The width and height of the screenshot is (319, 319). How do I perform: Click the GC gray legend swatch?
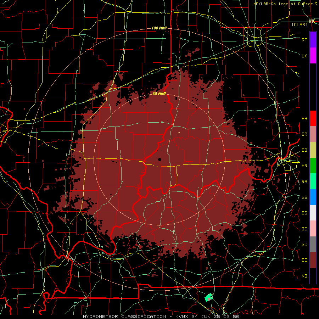313,244
